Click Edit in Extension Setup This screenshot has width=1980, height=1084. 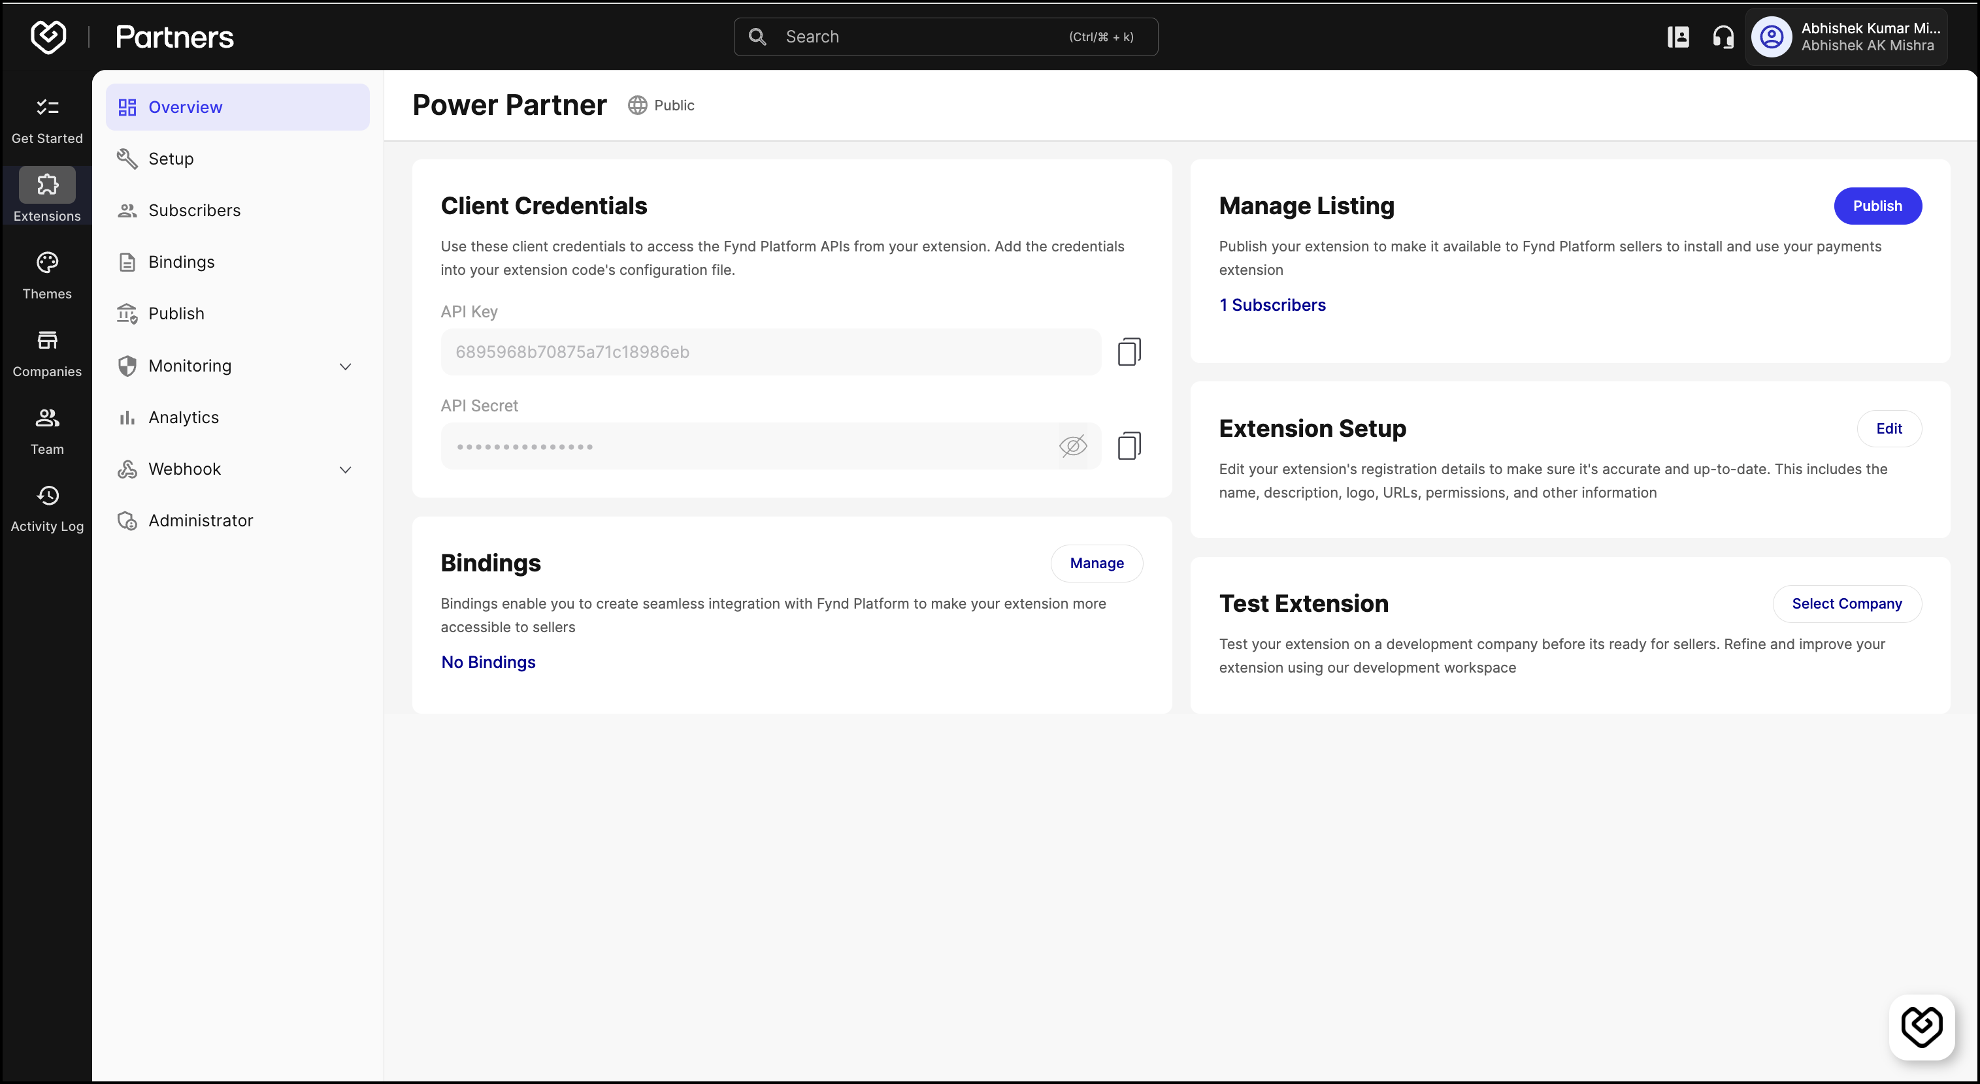1889,428
